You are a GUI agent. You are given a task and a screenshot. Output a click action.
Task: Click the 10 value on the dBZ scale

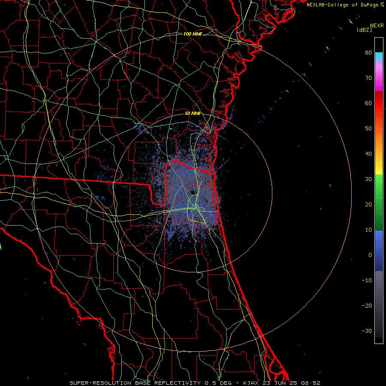pos(368,230)
